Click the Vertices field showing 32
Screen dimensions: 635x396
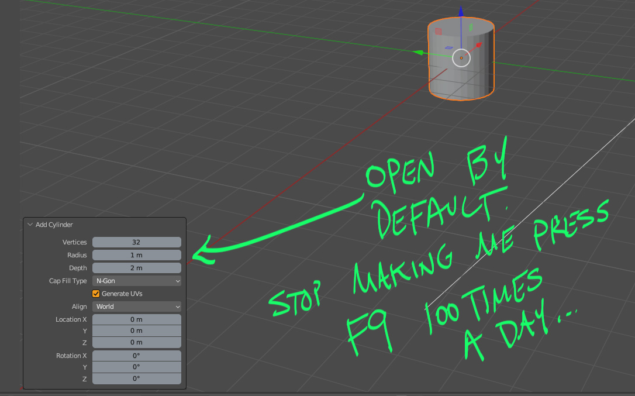136,242
